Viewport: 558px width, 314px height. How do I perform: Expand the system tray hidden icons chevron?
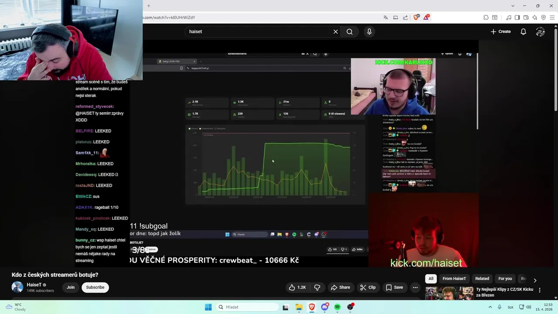(x=490, y=307)
